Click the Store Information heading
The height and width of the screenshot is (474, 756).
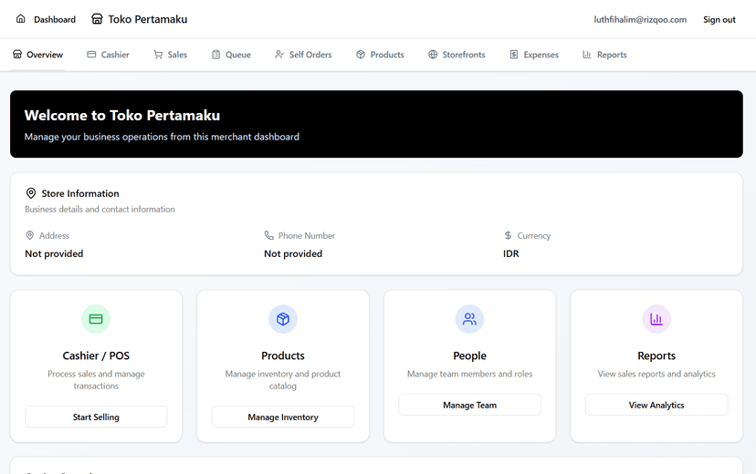(80, 193)
